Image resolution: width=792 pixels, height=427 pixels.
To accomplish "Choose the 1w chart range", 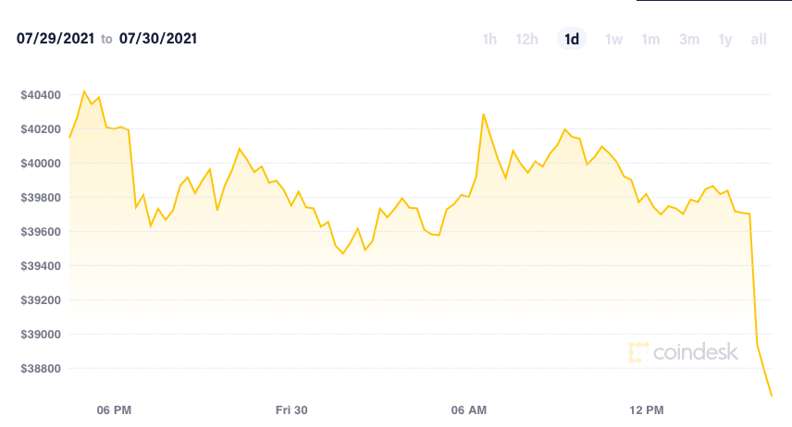I will [x=613, y=39].
